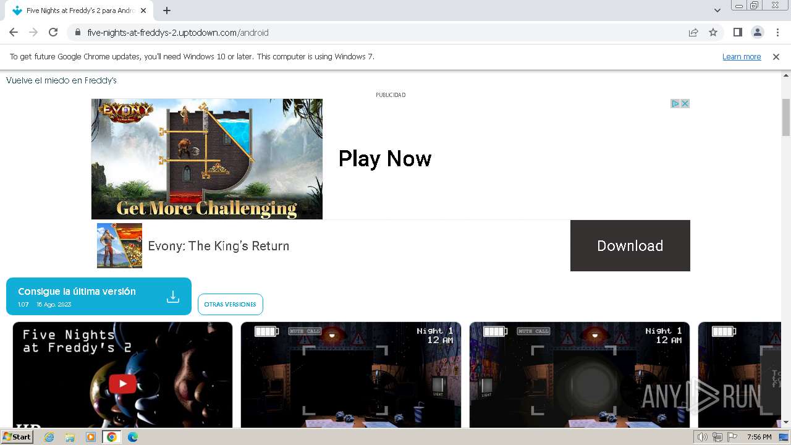
Task: Open Chrome profile avatar
Action: [757, 32]
